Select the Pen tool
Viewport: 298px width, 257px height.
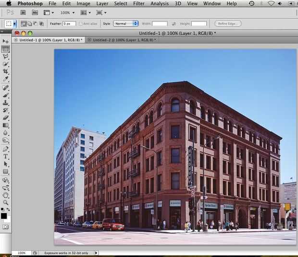click(5, 149)
